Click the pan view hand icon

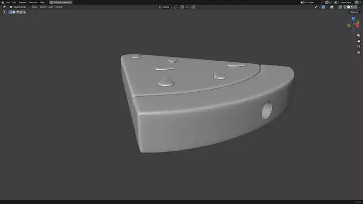(359, 41)
